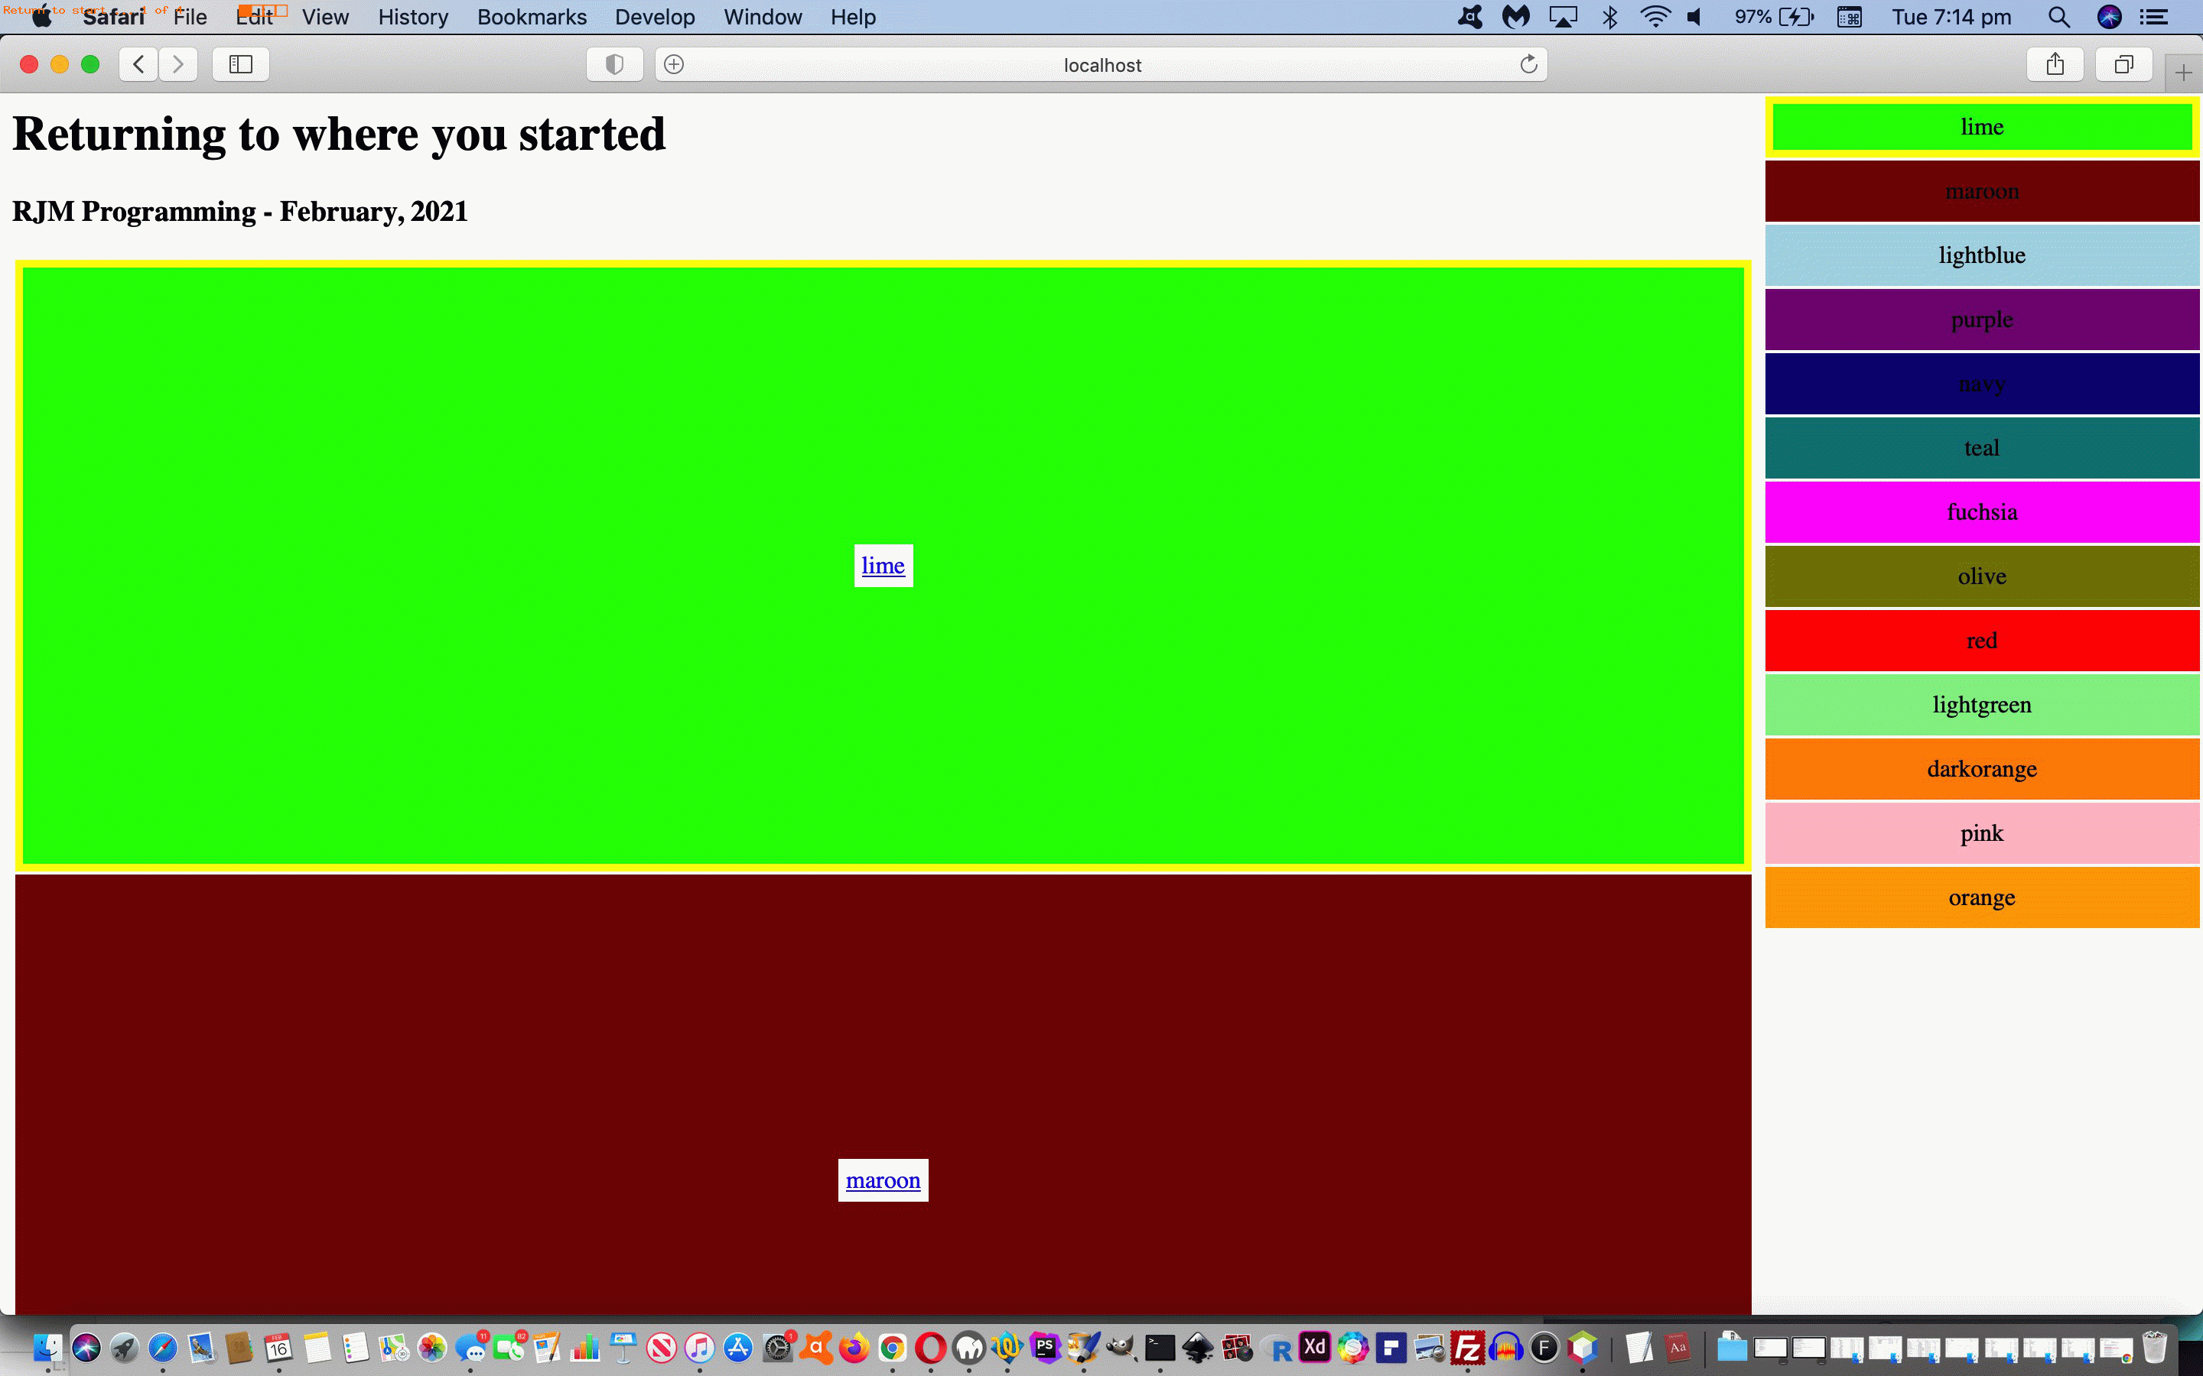Open the Share sheet button
The height and width of the screenshot is (1376, 2203).
pyautogui.click(x=2055, y=65)
